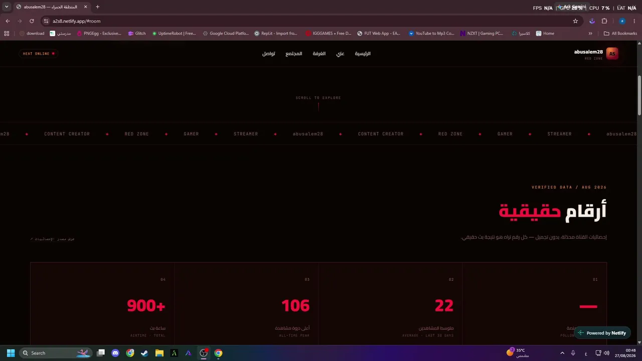Open the download bookmark

[32, 34]
